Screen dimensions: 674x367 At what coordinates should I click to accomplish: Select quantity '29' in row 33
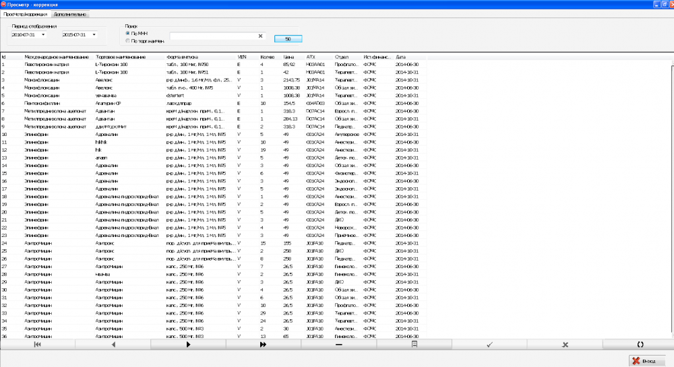[263, 313]
